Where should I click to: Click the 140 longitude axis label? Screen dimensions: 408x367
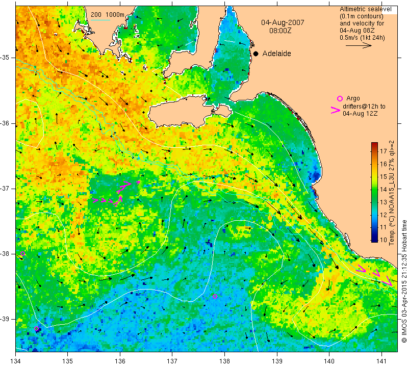point(329,361)
